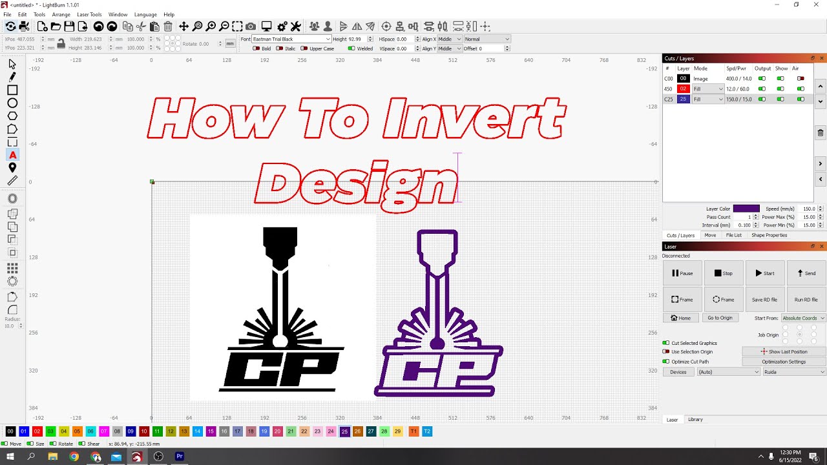
Task: Open Mode dropdown for layer 25
Action: tap(708, 99)
